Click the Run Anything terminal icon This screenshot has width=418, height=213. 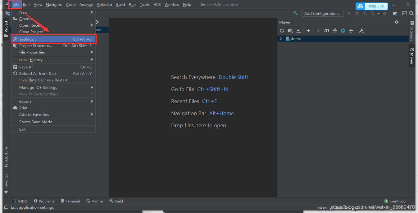405,13
